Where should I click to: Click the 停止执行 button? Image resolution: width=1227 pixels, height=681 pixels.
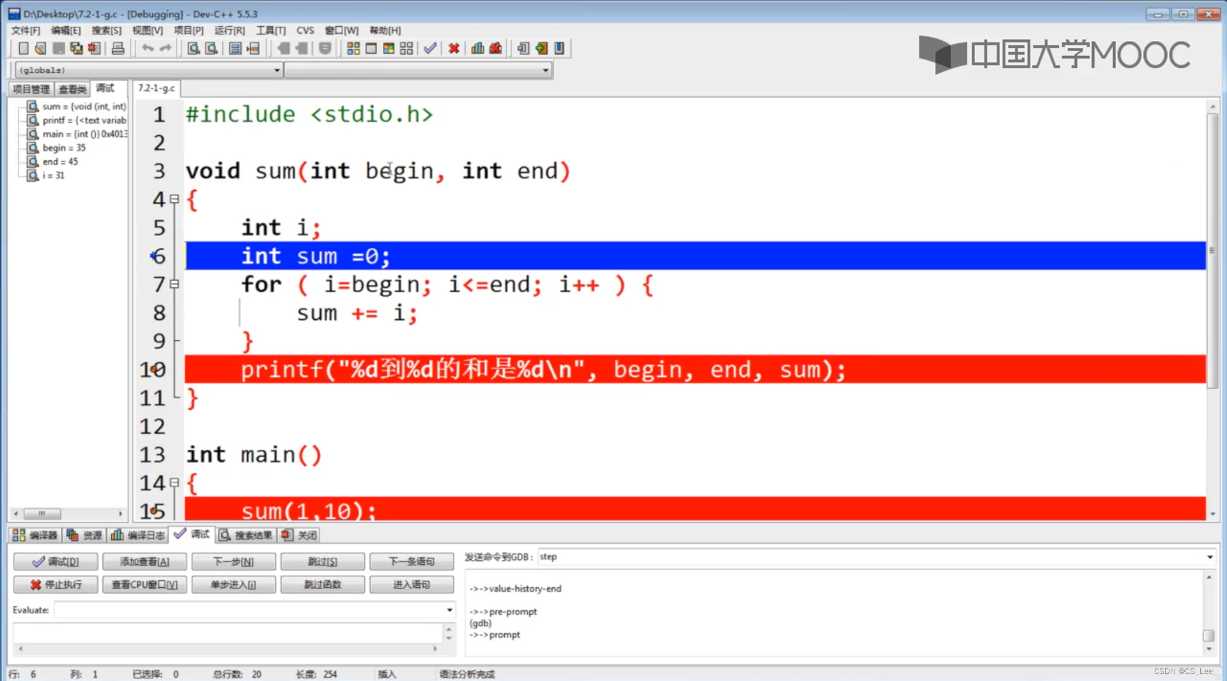point(56,585)
